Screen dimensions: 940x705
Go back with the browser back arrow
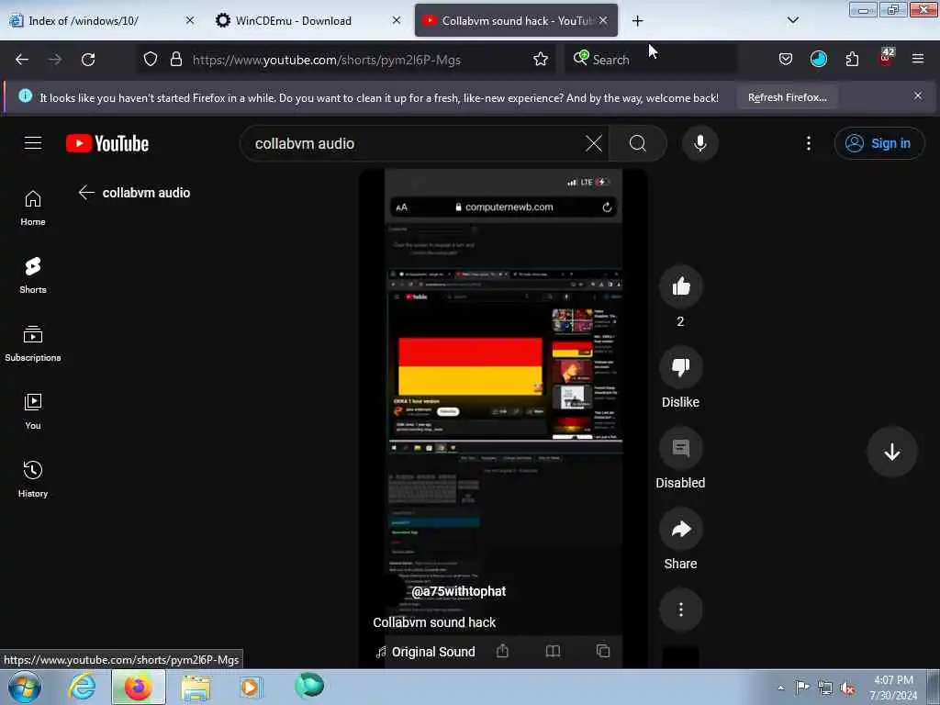tap(22, 60)
